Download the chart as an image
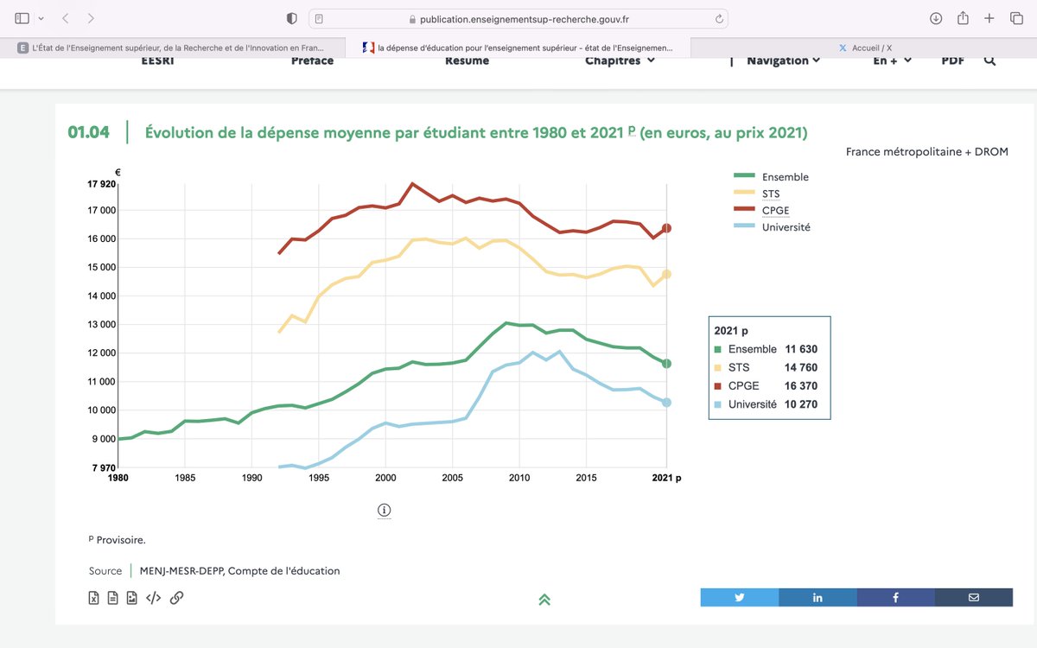Viewport: 1037px width, 648px height. coord(132,597)
